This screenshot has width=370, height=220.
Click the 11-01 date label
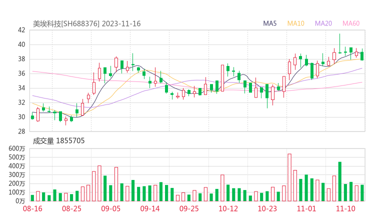point(306,208)
